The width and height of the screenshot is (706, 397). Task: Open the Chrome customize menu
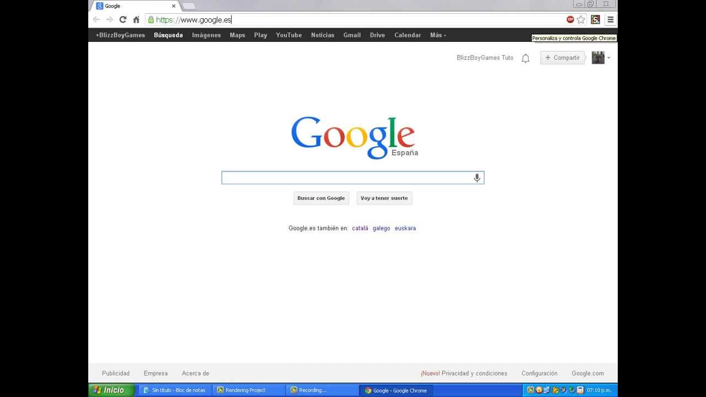(611, 20)
